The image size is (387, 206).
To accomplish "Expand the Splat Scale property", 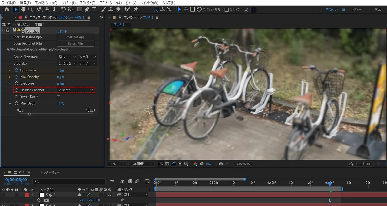I will tap(10, 70).
